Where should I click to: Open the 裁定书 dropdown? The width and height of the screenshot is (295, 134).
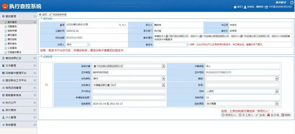click(x=172, y=45)
